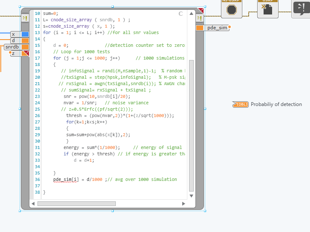Screen dimensions: 310x232
Task: Click the red edit-error corner of the C node
Action: pos(201,11)
